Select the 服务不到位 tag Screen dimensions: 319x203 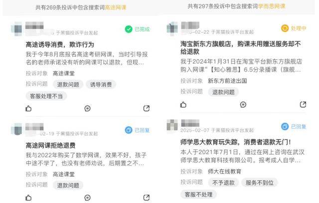[259, 183]
